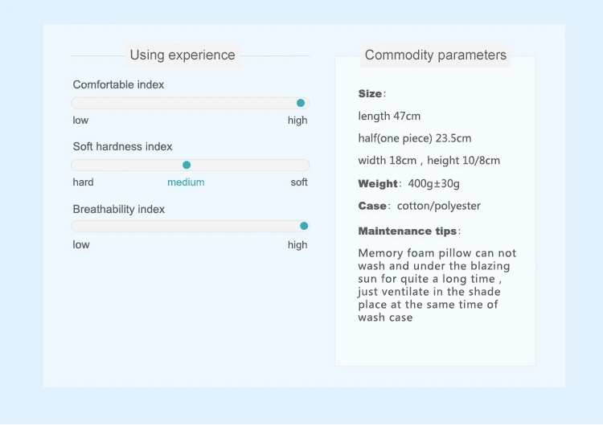Click the Comfortable index slider handle
Image resolution: width=603 pixels, height=430 pixels.
tap(301, 103)
